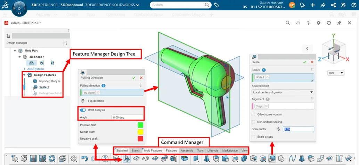Enable Offset scale location checkbox
The width and height of the screenshot is (359, 165).
click(x=253, y=114)
